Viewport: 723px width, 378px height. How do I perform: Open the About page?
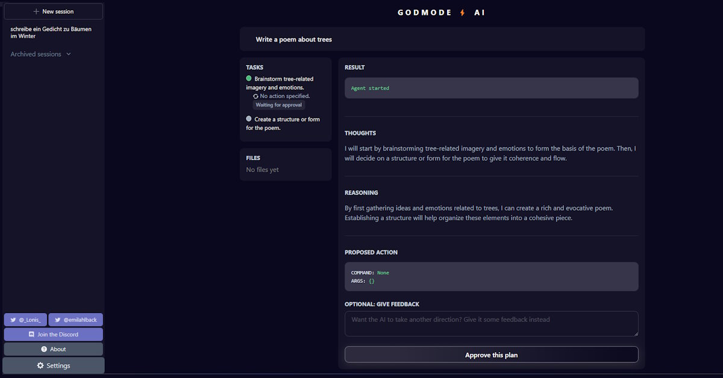(53, 349)
